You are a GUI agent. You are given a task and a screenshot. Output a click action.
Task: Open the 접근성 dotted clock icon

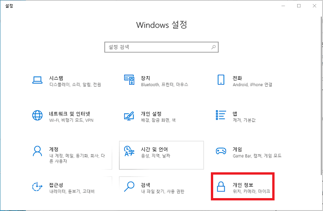click(x=37, y=187)
